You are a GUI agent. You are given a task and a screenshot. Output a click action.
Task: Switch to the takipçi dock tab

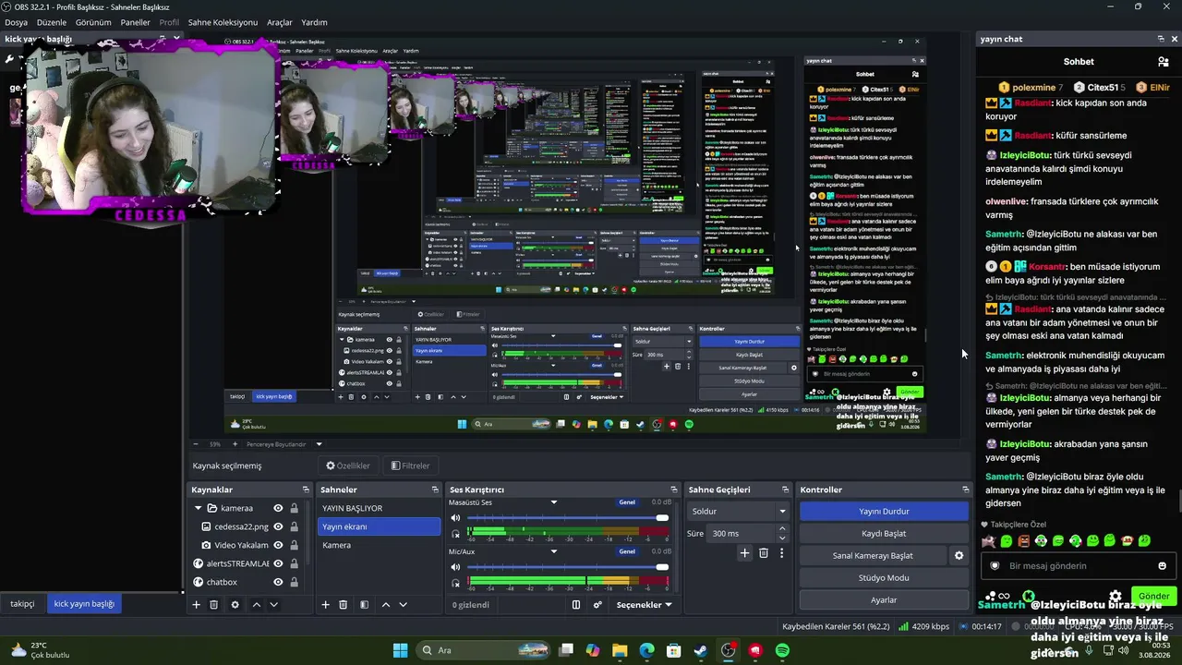pos(22,603)
